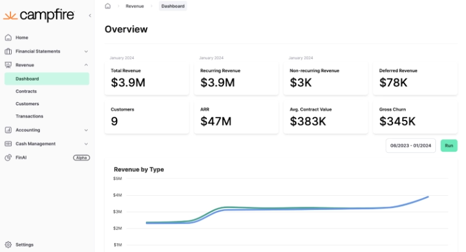Click the Alpha badge next to FinAI
Image resolution: width=466 pixels, height=252 pixels.
pyautogui.click(x=82, y=158)
